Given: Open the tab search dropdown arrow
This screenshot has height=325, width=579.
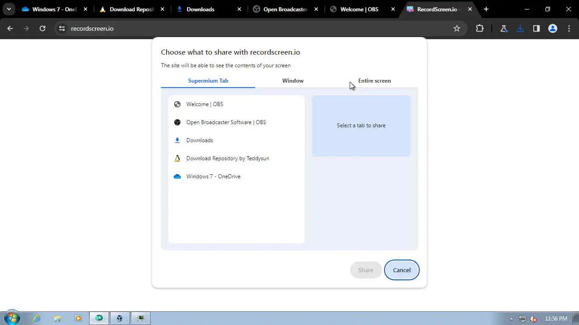Looking at the screenshot, I should pyautogui.click(x=9, y=9).
